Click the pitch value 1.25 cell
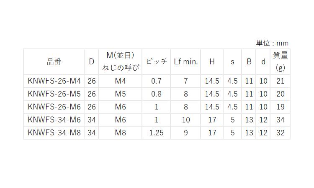This screenshot has width=314, height=188. pos(157,133)
